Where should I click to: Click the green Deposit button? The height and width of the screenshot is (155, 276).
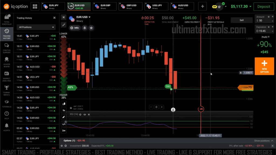[x=263, y=6]
